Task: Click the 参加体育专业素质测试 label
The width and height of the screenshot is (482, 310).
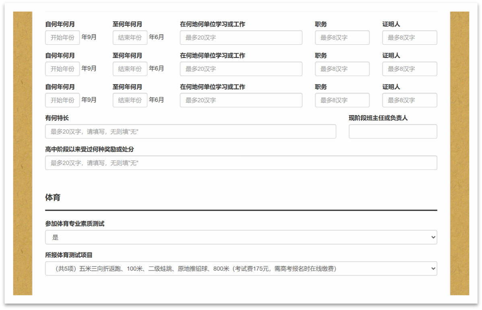Action: (75, 224)
